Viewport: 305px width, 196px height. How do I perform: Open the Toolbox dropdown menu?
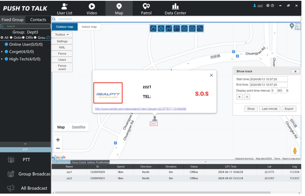[x=62, y=35]
